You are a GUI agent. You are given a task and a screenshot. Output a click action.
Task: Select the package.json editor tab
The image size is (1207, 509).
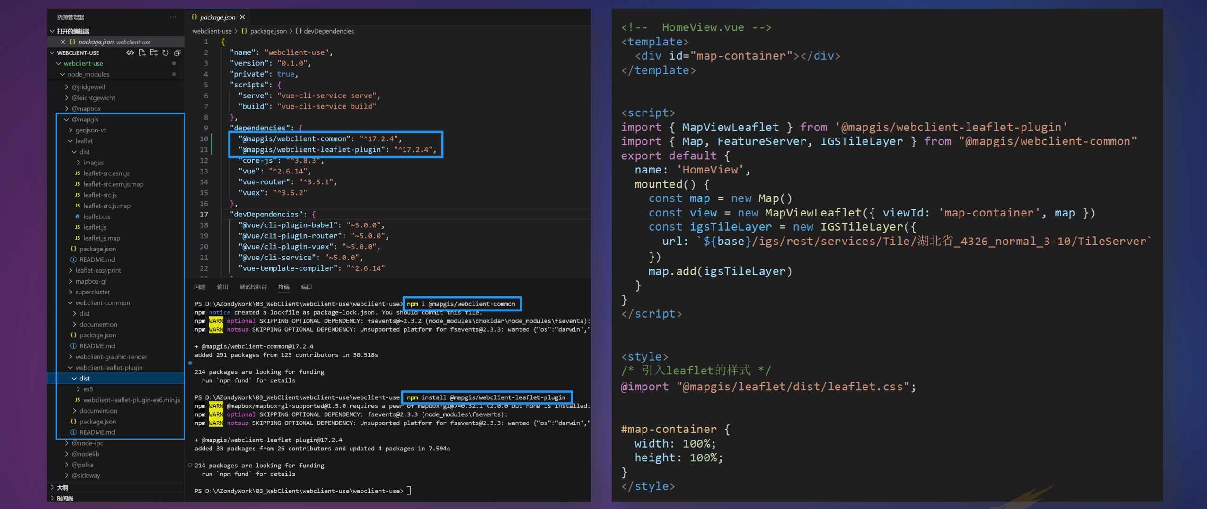(x=218, y=17)
